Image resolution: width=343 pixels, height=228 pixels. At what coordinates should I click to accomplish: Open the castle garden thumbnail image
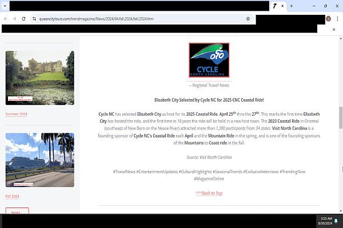(39, 77)
